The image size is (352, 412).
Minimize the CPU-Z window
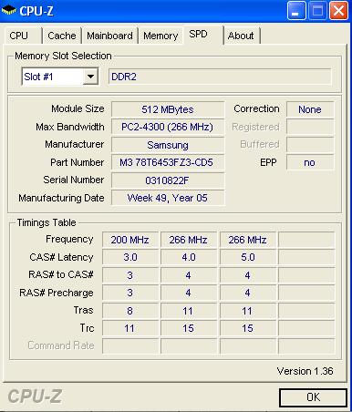click(x=296, y=11)
